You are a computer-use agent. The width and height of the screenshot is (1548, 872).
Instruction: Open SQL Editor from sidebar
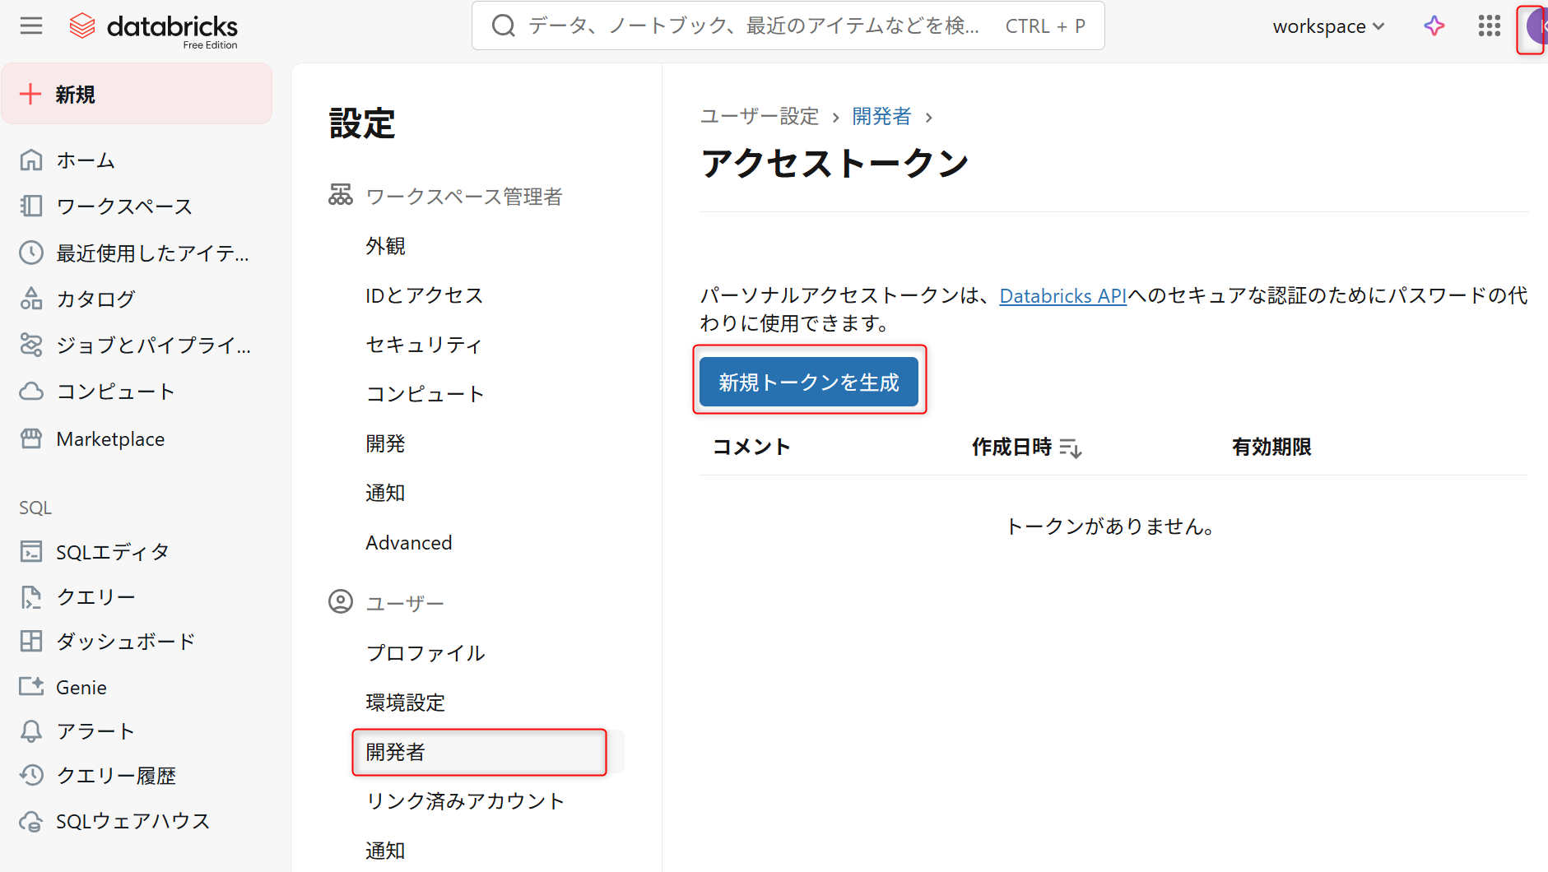pyautogui.click(x=112, y=551)
